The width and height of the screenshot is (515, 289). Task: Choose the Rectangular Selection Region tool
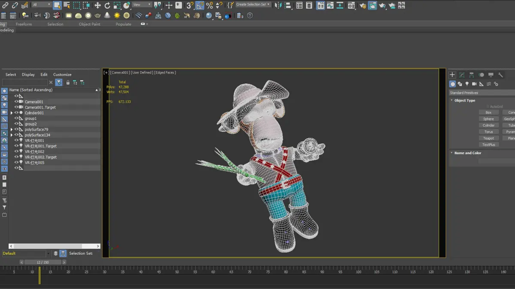click(x=76, y=6)
